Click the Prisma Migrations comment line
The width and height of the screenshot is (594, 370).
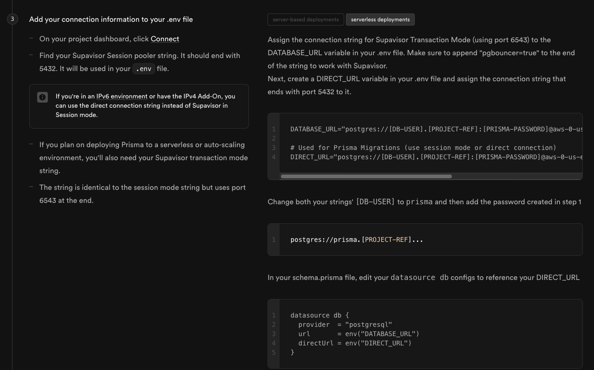(x=423, y=148)
